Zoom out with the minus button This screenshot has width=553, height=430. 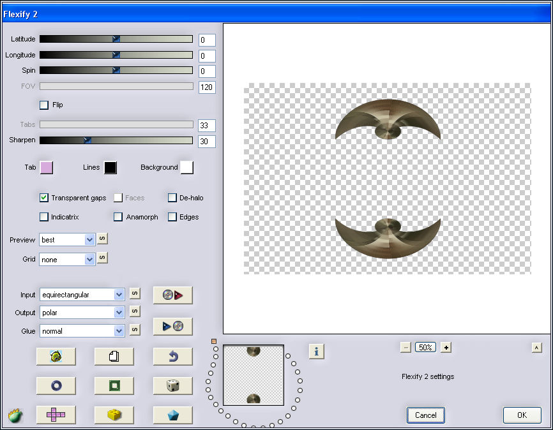tap(405, 348)
